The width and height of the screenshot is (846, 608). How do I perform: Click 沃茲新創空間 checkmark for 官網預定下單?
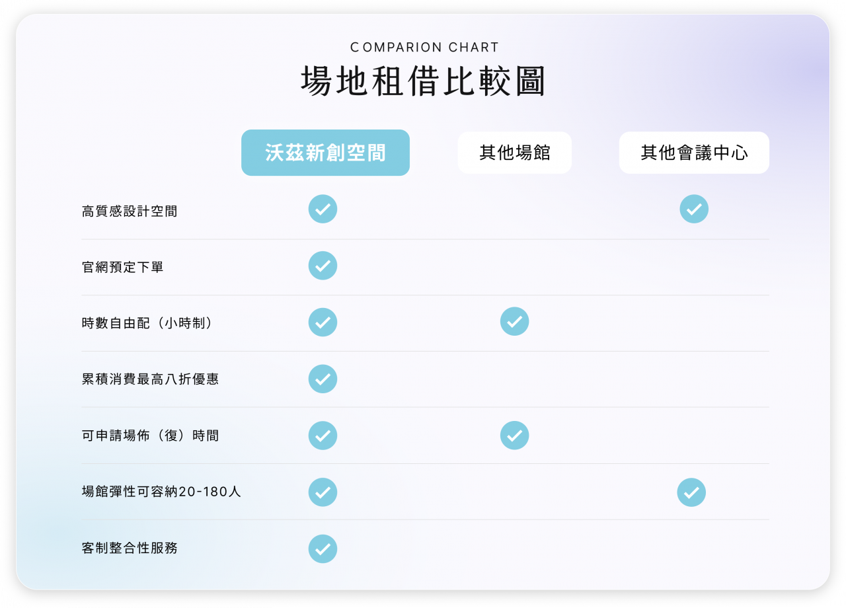click(323, 266)
